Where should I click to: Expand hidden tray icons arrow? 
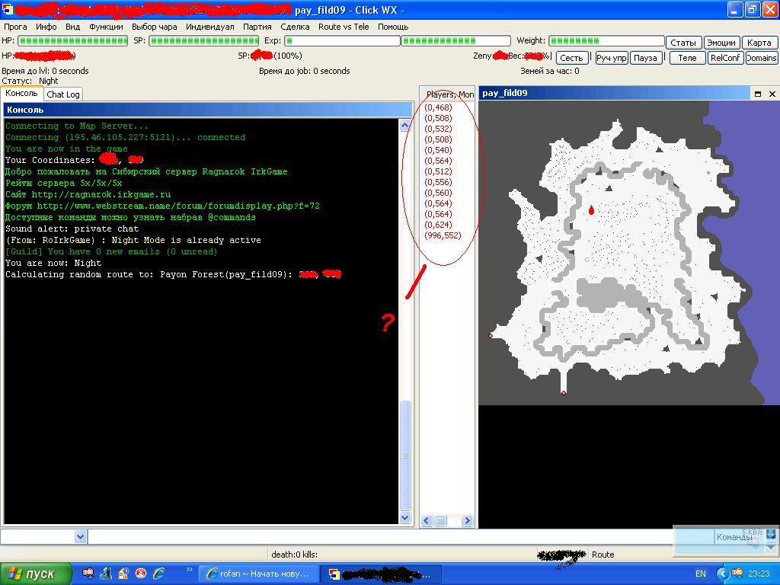tap(722, 574)
